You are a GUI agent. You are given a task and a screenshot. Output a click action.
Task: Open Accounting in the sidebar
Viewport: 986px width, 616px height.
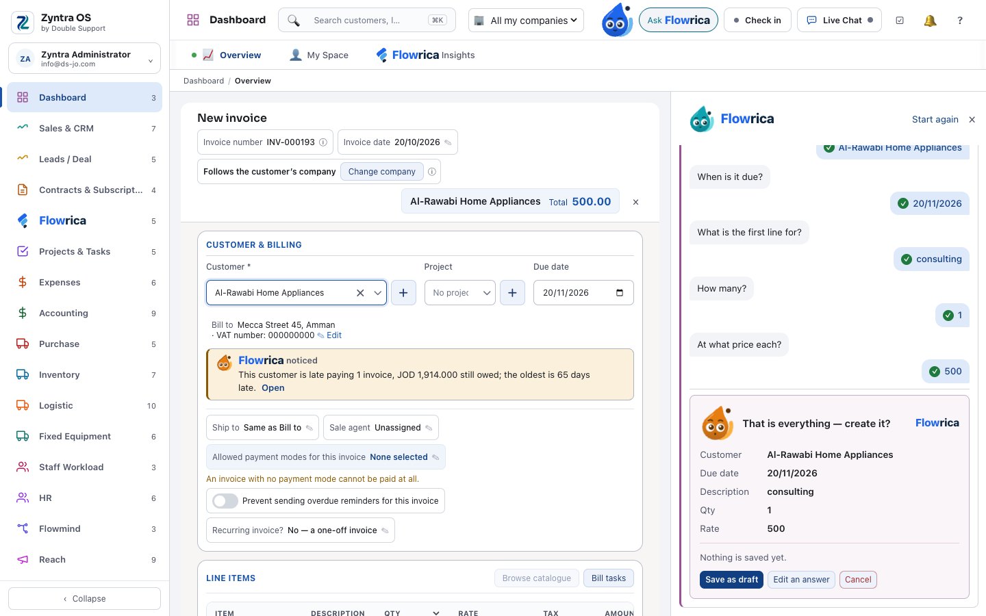84,313
